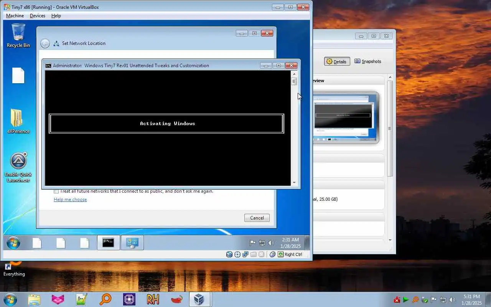Click the hard disk activity indicator icon
This screenshot has height=307, width=491.
pyautogui.click(x=229, y=254)
